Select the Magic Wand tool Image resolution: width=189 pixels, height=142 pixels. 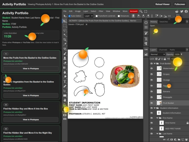pyautogui.click(x=65, y=35)
